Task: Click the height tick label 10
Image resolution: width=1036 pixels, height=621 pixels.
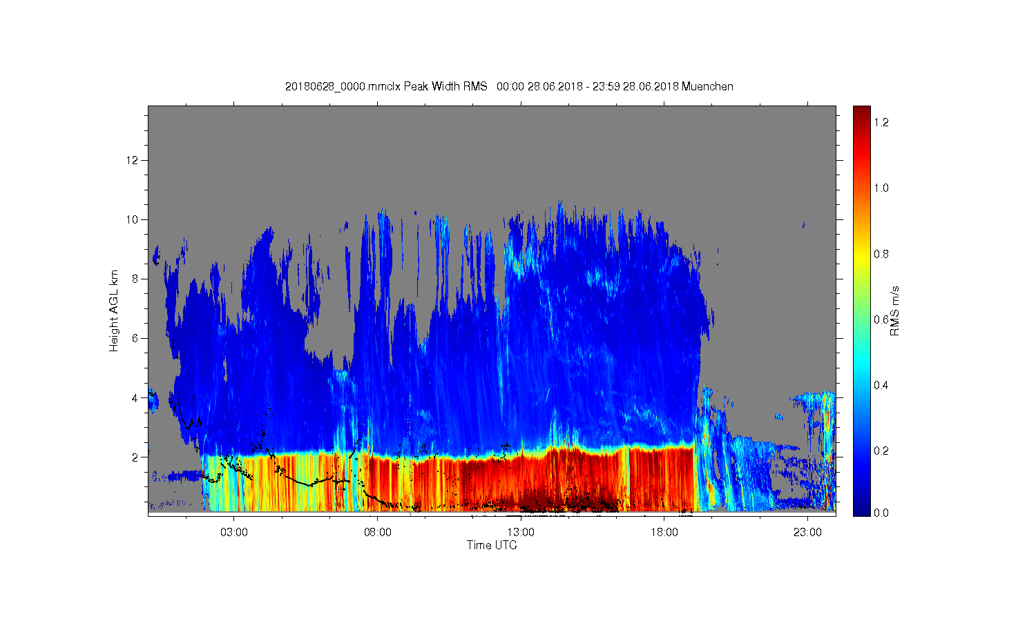Action: tap(133, 219)
